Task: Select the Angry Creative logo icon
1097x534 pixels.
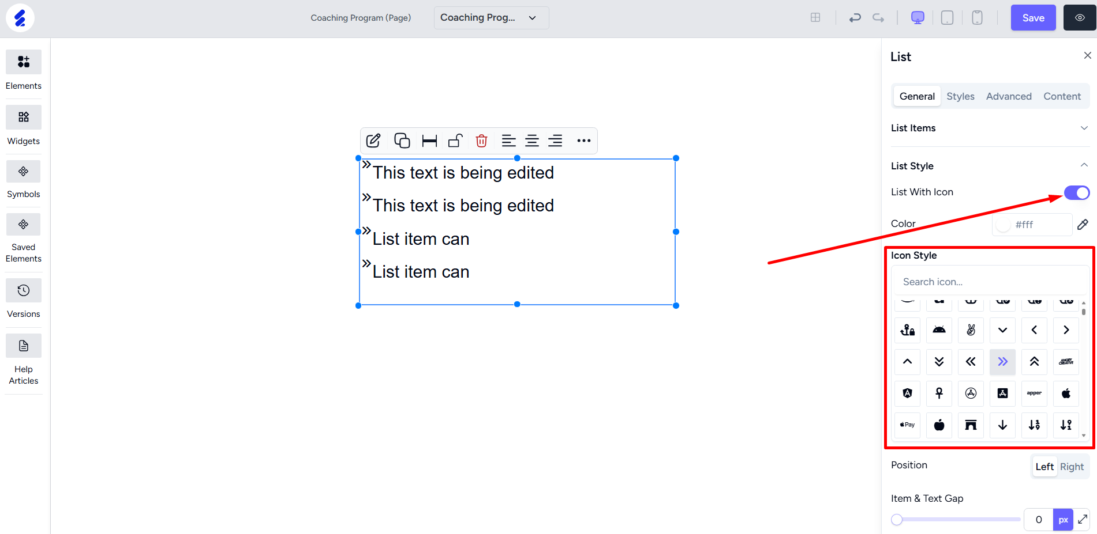Action: 1066,362
